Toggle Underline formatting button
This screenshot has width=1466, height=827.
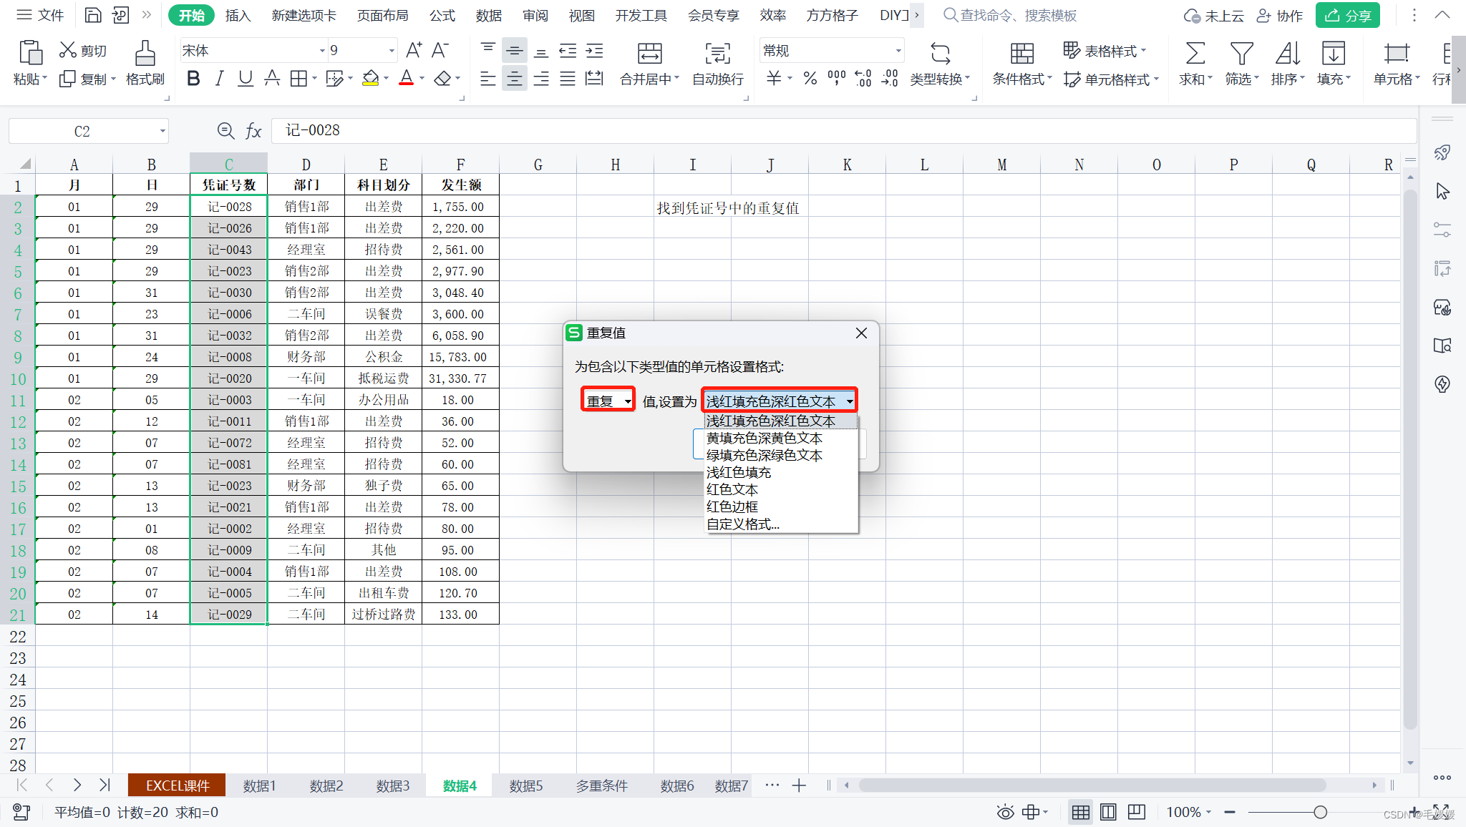point(246,79)
